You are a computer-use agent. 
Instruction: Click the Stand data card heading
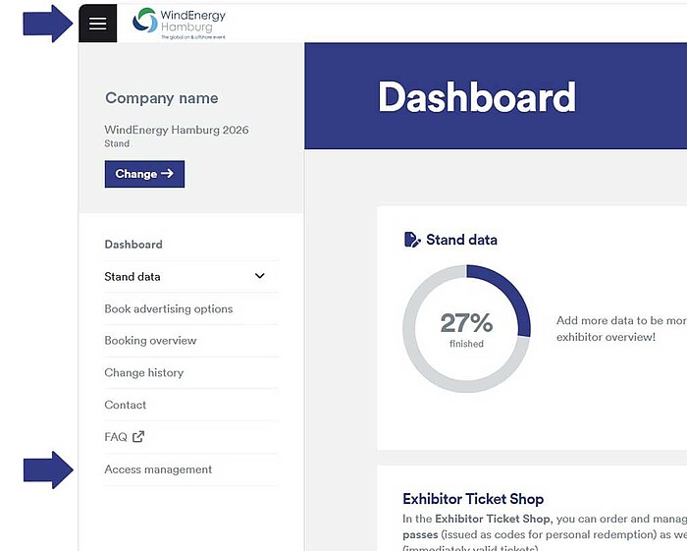click(x=461, y=240)
